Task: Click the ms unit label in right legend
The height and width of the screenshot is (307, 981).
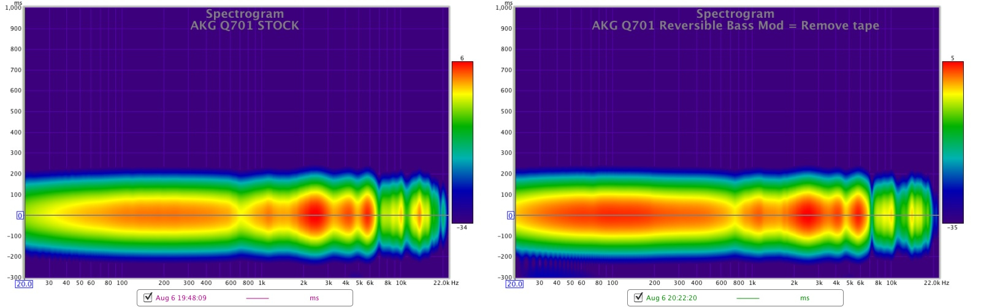Action: (804, 298)
